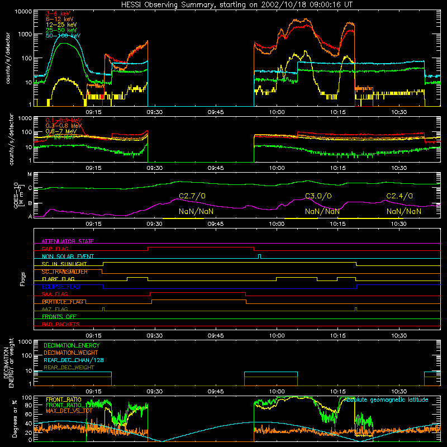Click the SC_IN_SUNLIGHT flag label
Screen dimensions: 447x447
point(64,264)
